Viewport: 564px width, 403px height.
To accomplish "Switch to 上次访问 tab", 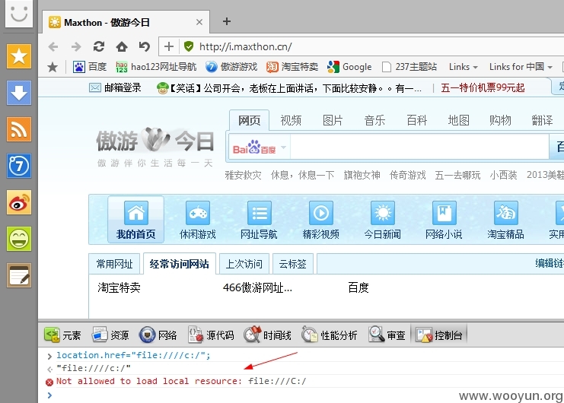I will pyautogui.click(x=244, y=264).
